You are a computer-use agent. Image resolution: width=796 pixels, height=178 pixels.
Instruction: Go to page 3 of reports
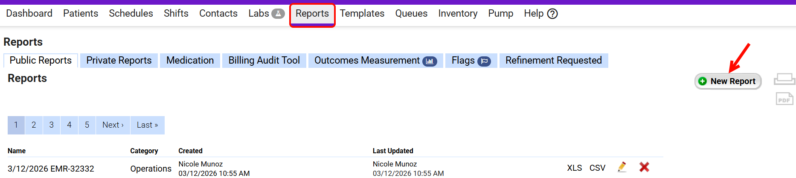click(52, 125)
